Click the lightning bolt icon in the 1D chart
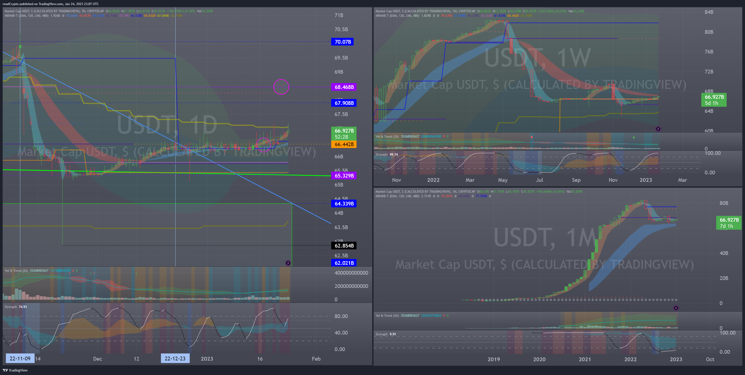Image resolution: width=745 pixels, height=375 pixels. pyautogui.click(x=288, y=263)
